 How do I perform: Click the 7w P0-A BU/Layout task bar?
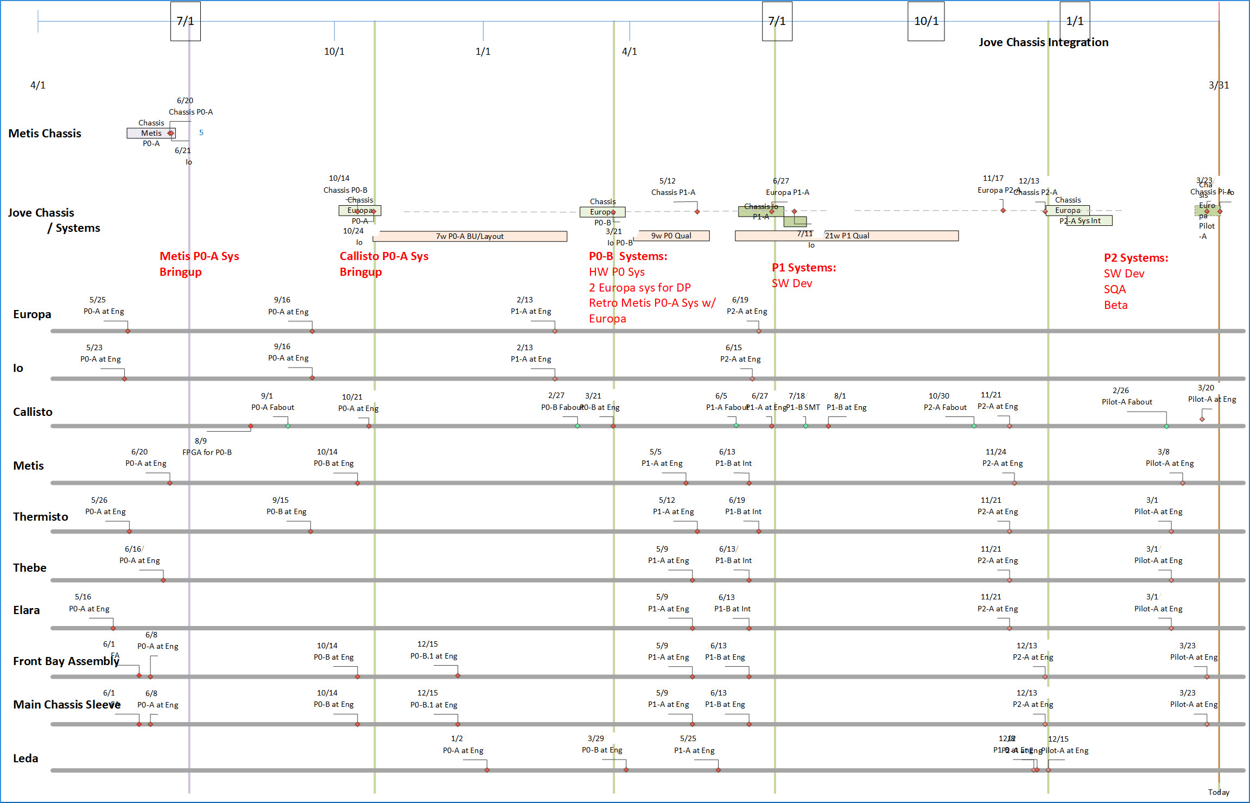click(x=470, y=236)
